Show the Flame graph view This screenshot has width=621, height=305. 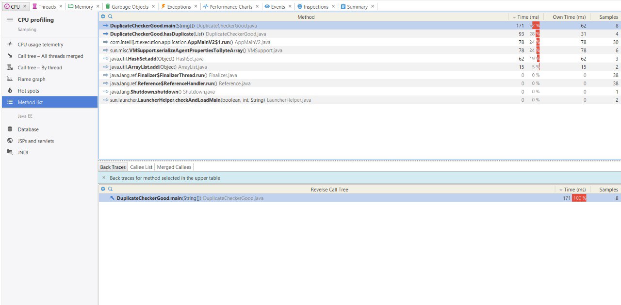pos(49,80)
